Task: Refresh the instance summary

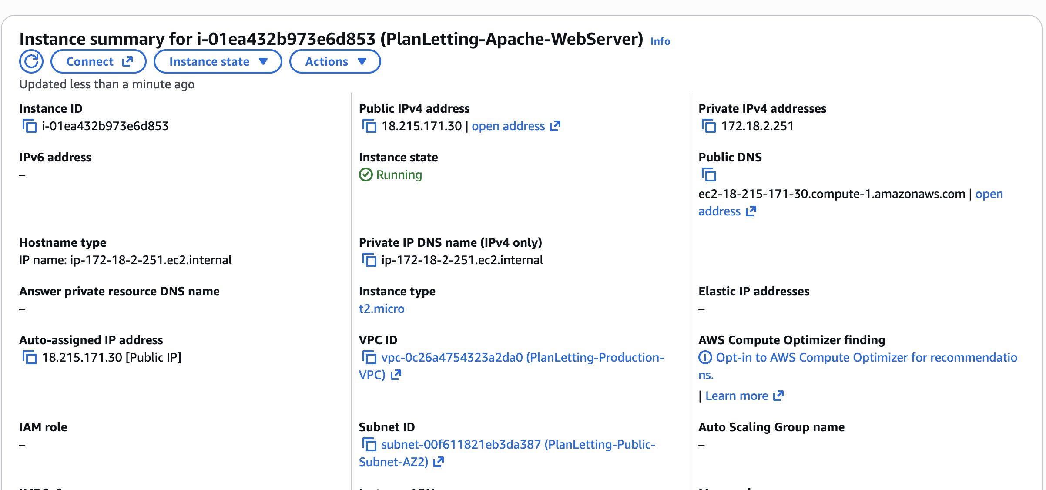Action: (31, 61)
